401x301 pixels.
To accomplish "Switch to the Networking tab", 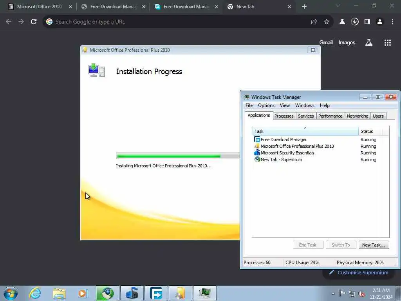I will (357, 116).
